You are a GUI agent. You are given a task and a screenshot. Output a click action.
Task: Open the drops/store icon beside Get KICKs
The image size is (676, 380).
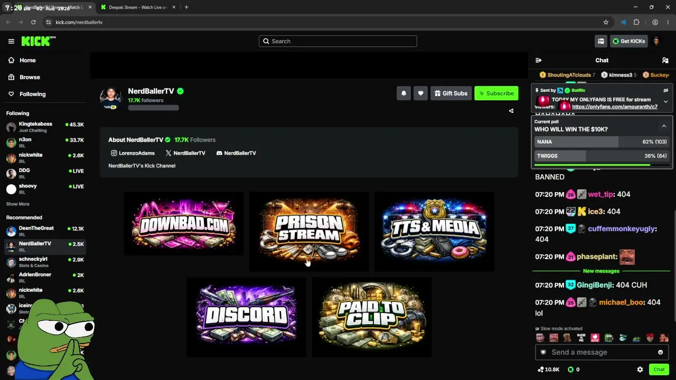[601, 41]
